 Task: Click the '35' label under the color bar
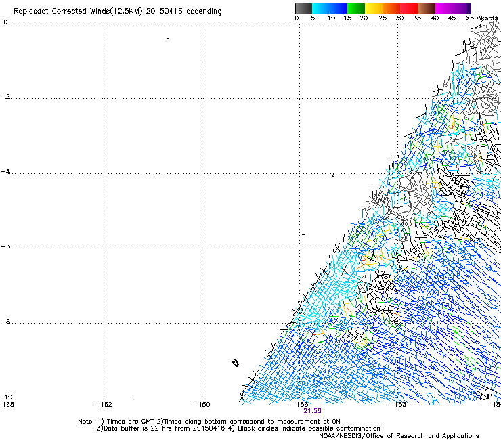pos(417,18)
